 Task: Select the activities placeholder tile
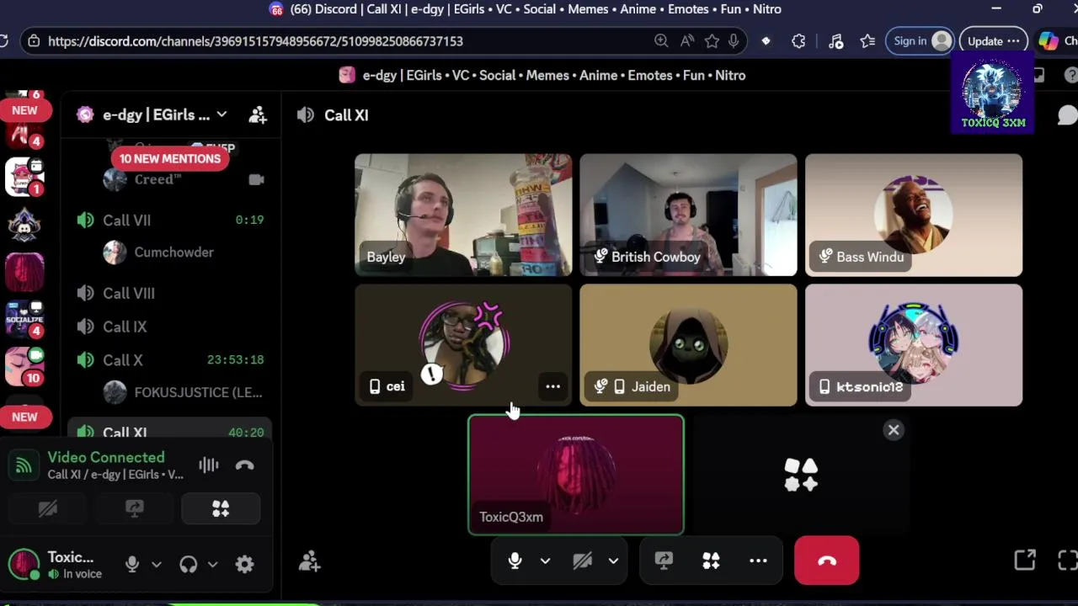tap(800, 475)
